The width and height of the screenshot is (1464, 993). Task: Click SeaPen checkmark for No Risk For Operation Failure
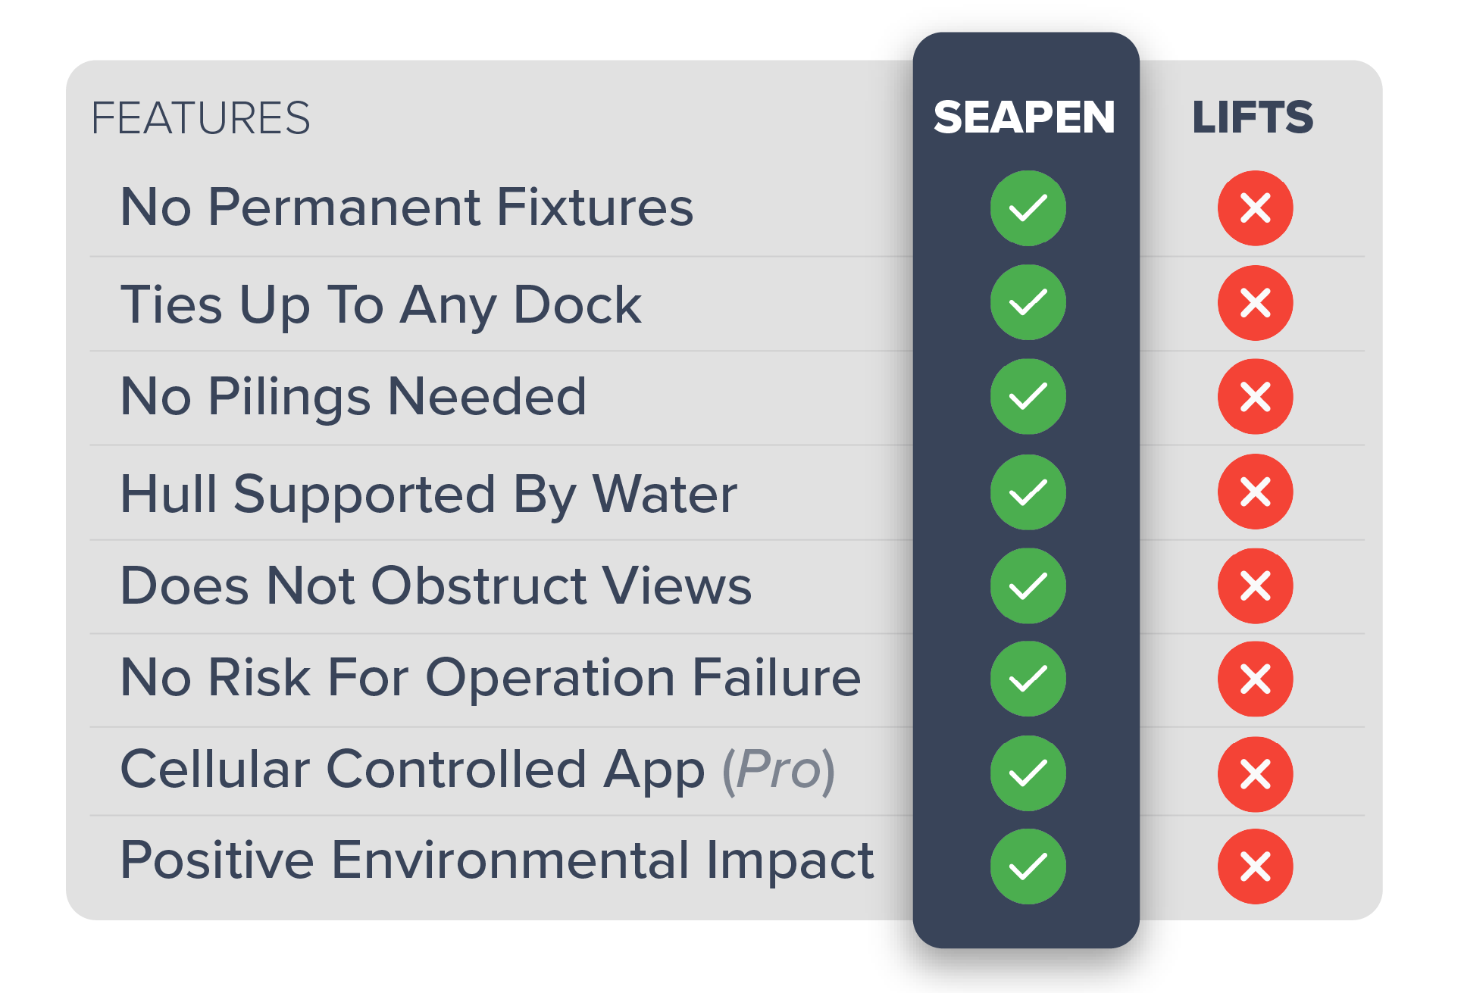point(1028,679)
